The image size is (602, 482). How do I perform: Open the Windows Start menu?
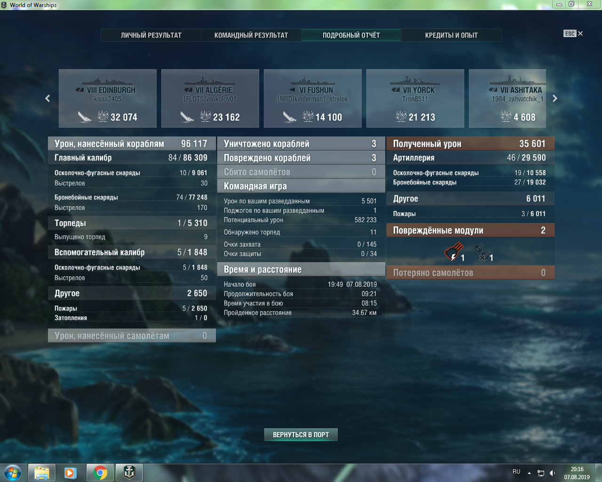(x=13, y=473)
